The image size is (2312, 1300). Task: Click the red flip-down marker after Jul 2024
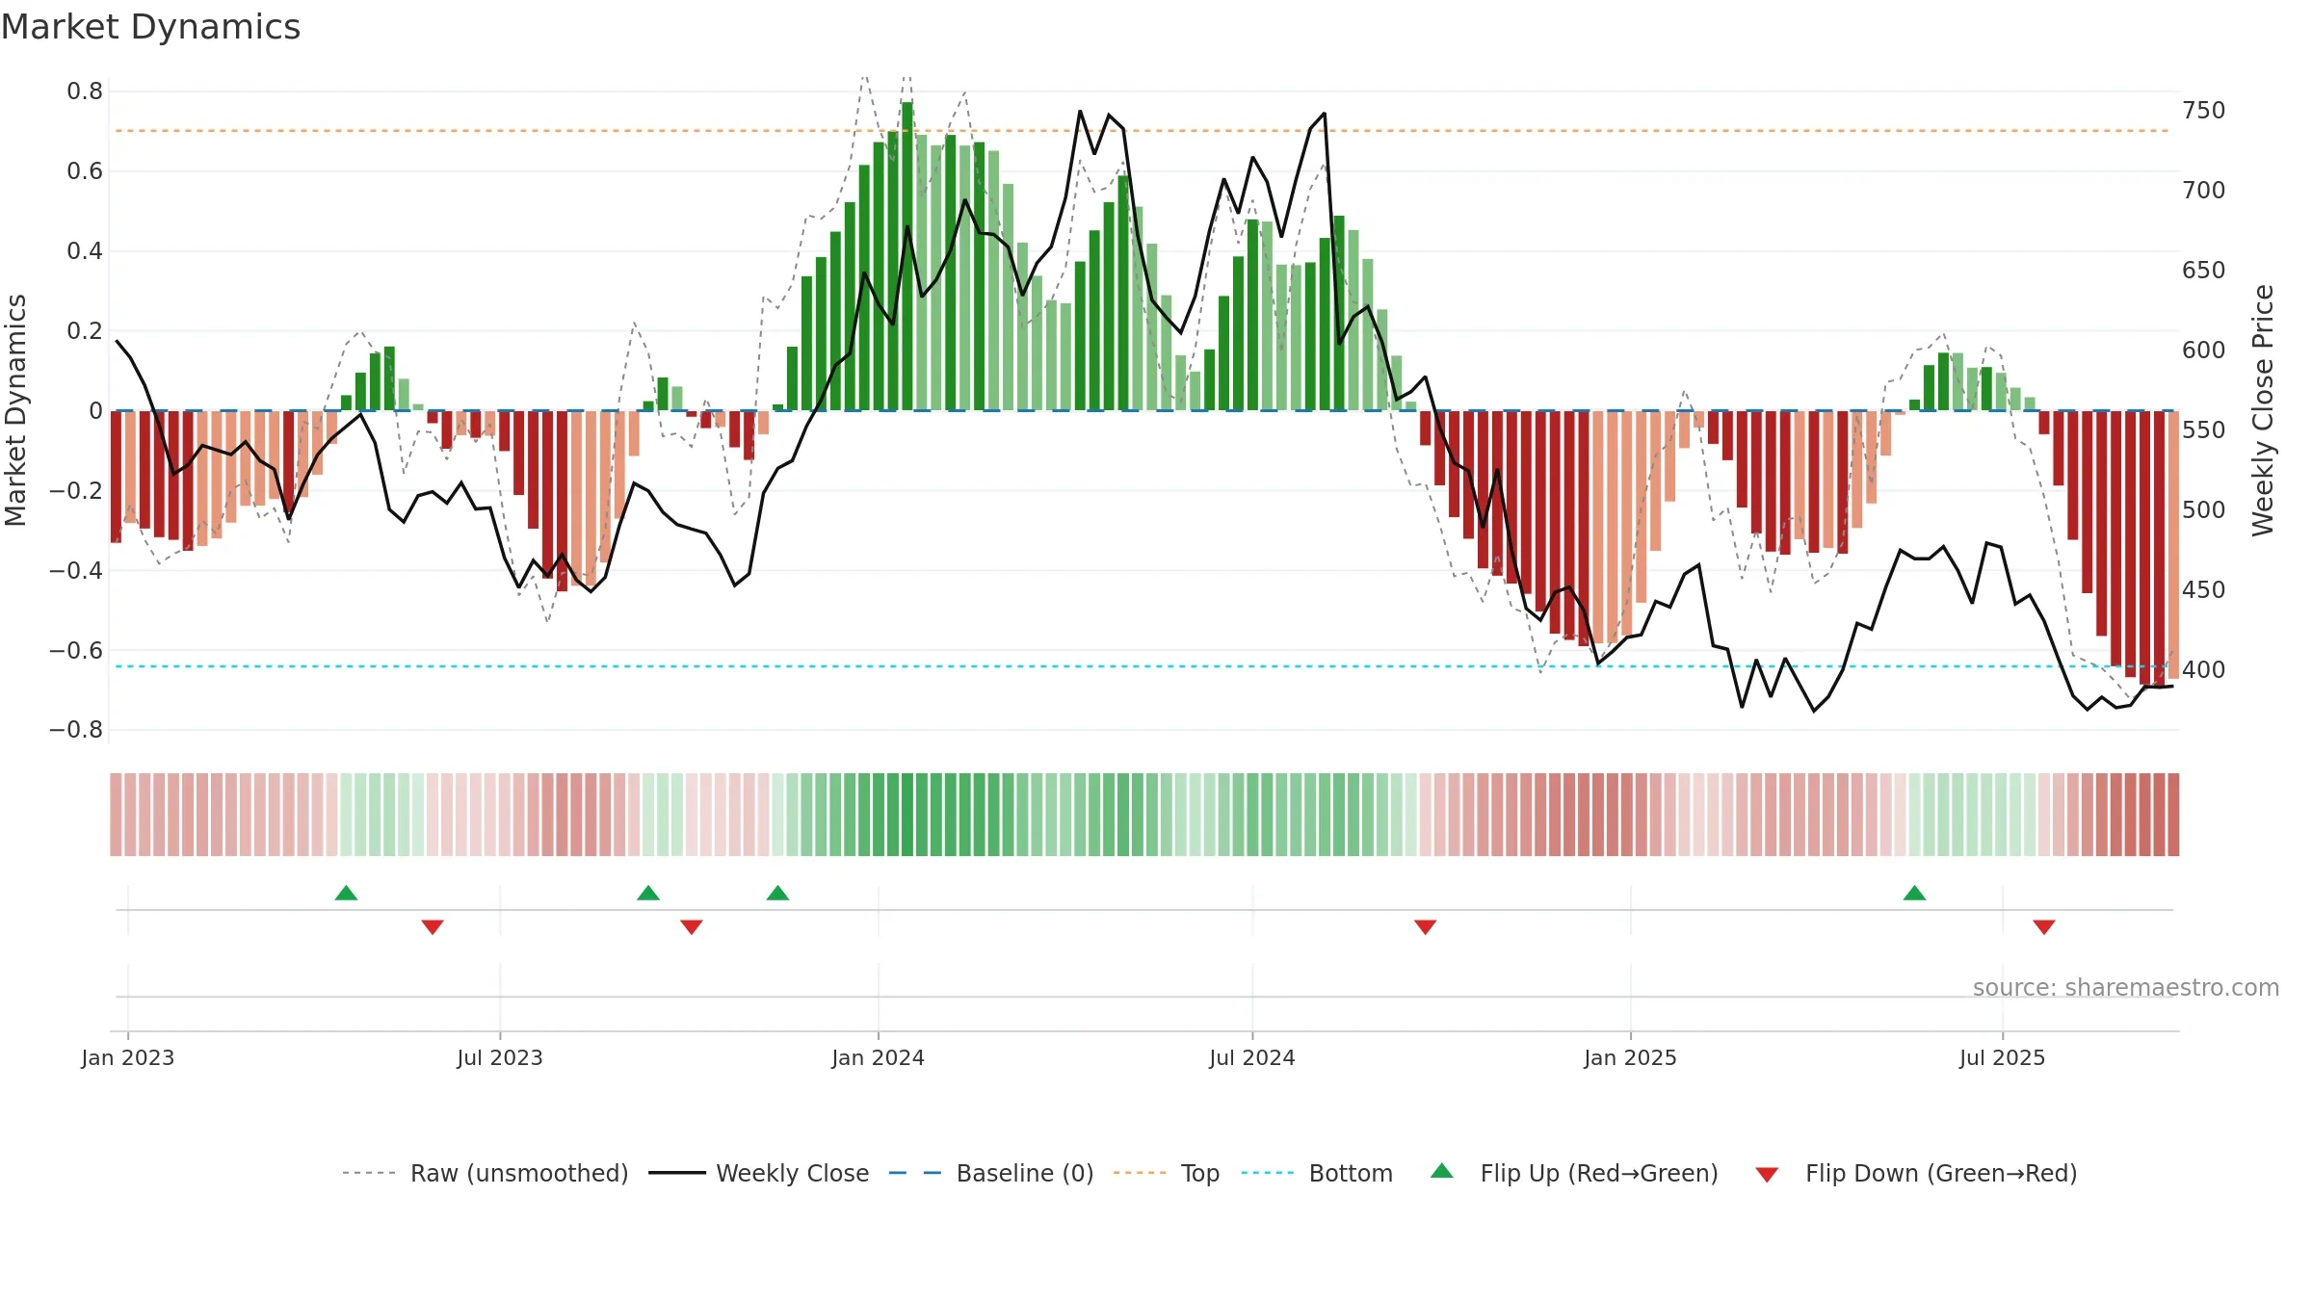pos(1426,926)
